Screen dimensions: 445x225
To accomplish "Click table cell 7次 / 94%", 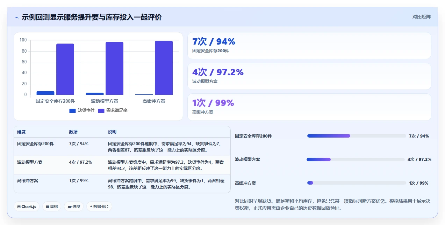I will [79, 143].
